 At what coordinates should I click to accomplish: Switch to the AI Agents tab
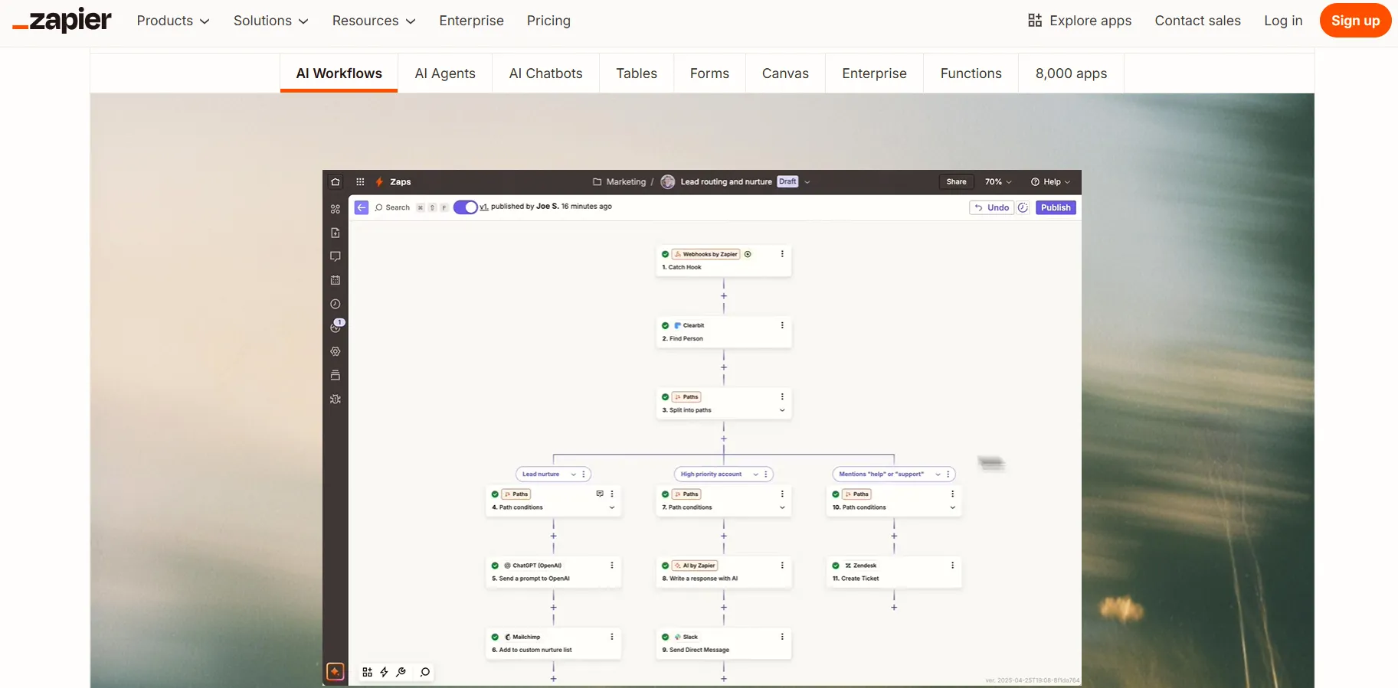point(445,73)
